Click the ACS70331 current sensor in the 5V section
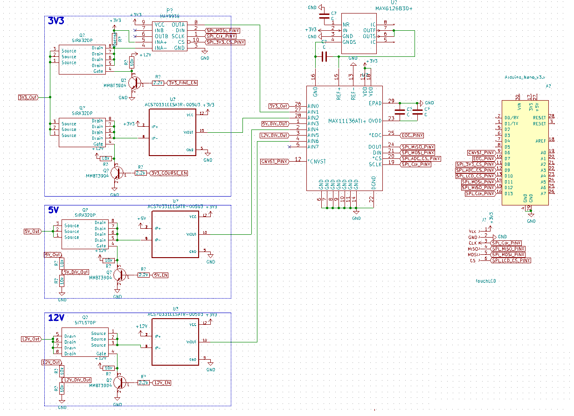 (x=175, y=234)
